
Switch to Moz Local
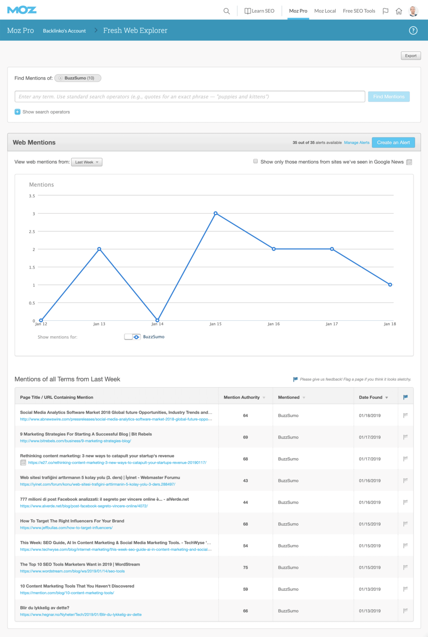(325, 11)
